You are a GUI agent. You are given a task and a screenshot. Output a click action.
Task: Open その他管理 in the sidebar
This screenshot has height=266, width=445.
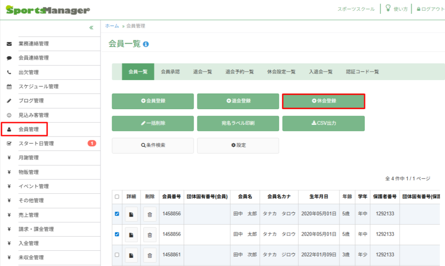(31, 200)
